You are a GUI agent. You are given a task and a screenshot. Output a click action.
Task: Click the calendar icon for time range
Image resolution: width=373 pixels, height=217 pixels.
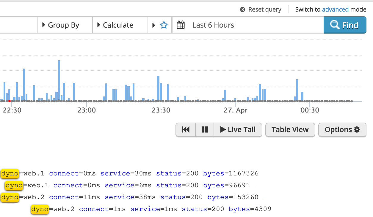pyautogui.click(x=181, y=25)
